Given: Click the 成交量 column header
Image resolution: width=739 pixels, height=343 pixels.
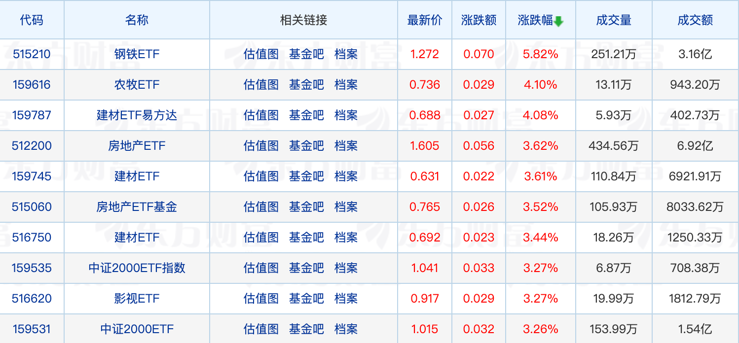Looking at the screenshot, I should click(614, 20).
